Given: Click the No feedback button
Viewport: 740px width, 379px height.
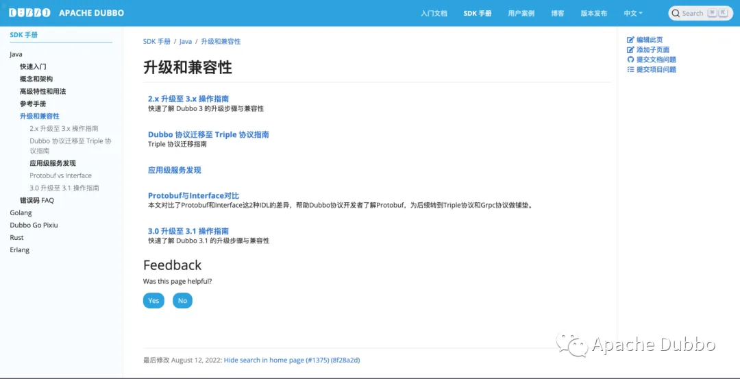Looking at the screenshot, I should click(x=182, y=301).
